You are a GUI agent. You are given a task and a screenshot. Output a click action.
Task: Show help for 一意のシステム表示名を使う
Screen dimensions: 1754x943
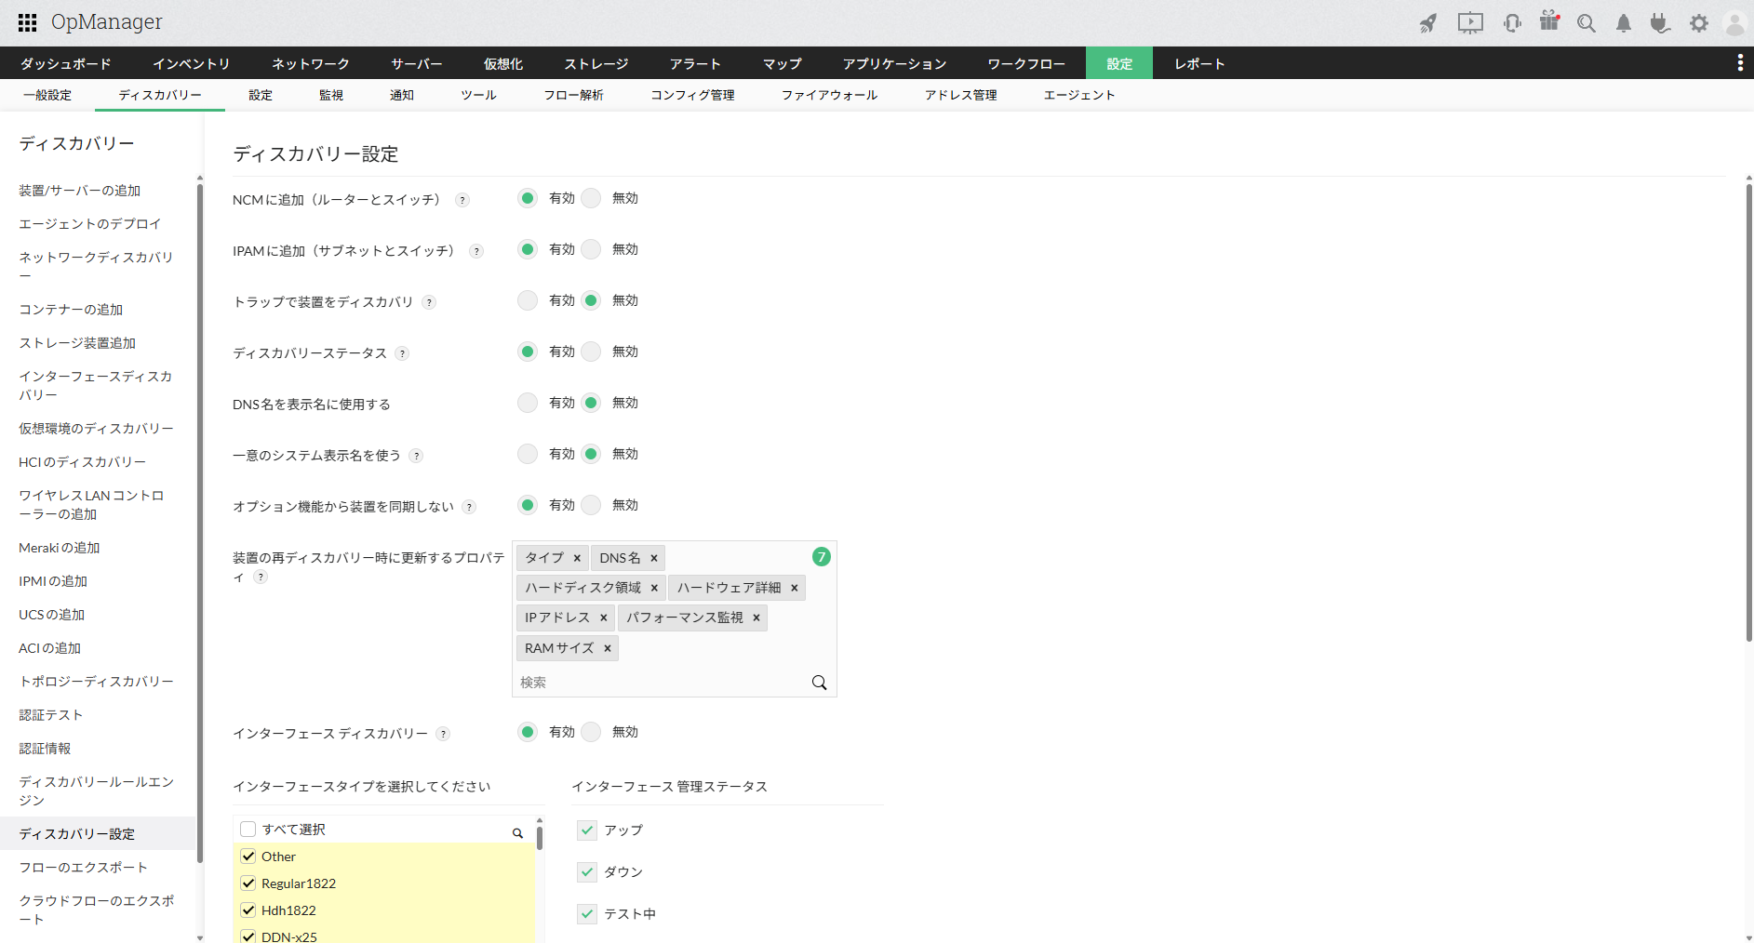pyautogui.click(x=416, y=456)
